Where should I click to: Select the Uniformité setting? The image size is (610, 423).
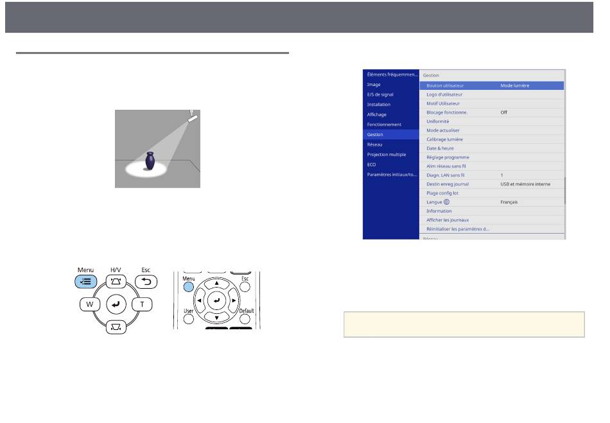(x=492, y=121)
